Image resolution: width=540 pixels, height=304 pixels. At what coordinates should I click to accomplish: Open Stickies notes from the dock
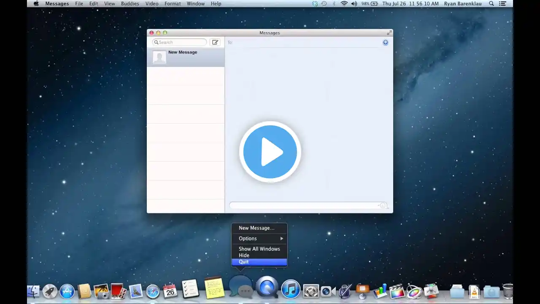(x=214, y=288)
